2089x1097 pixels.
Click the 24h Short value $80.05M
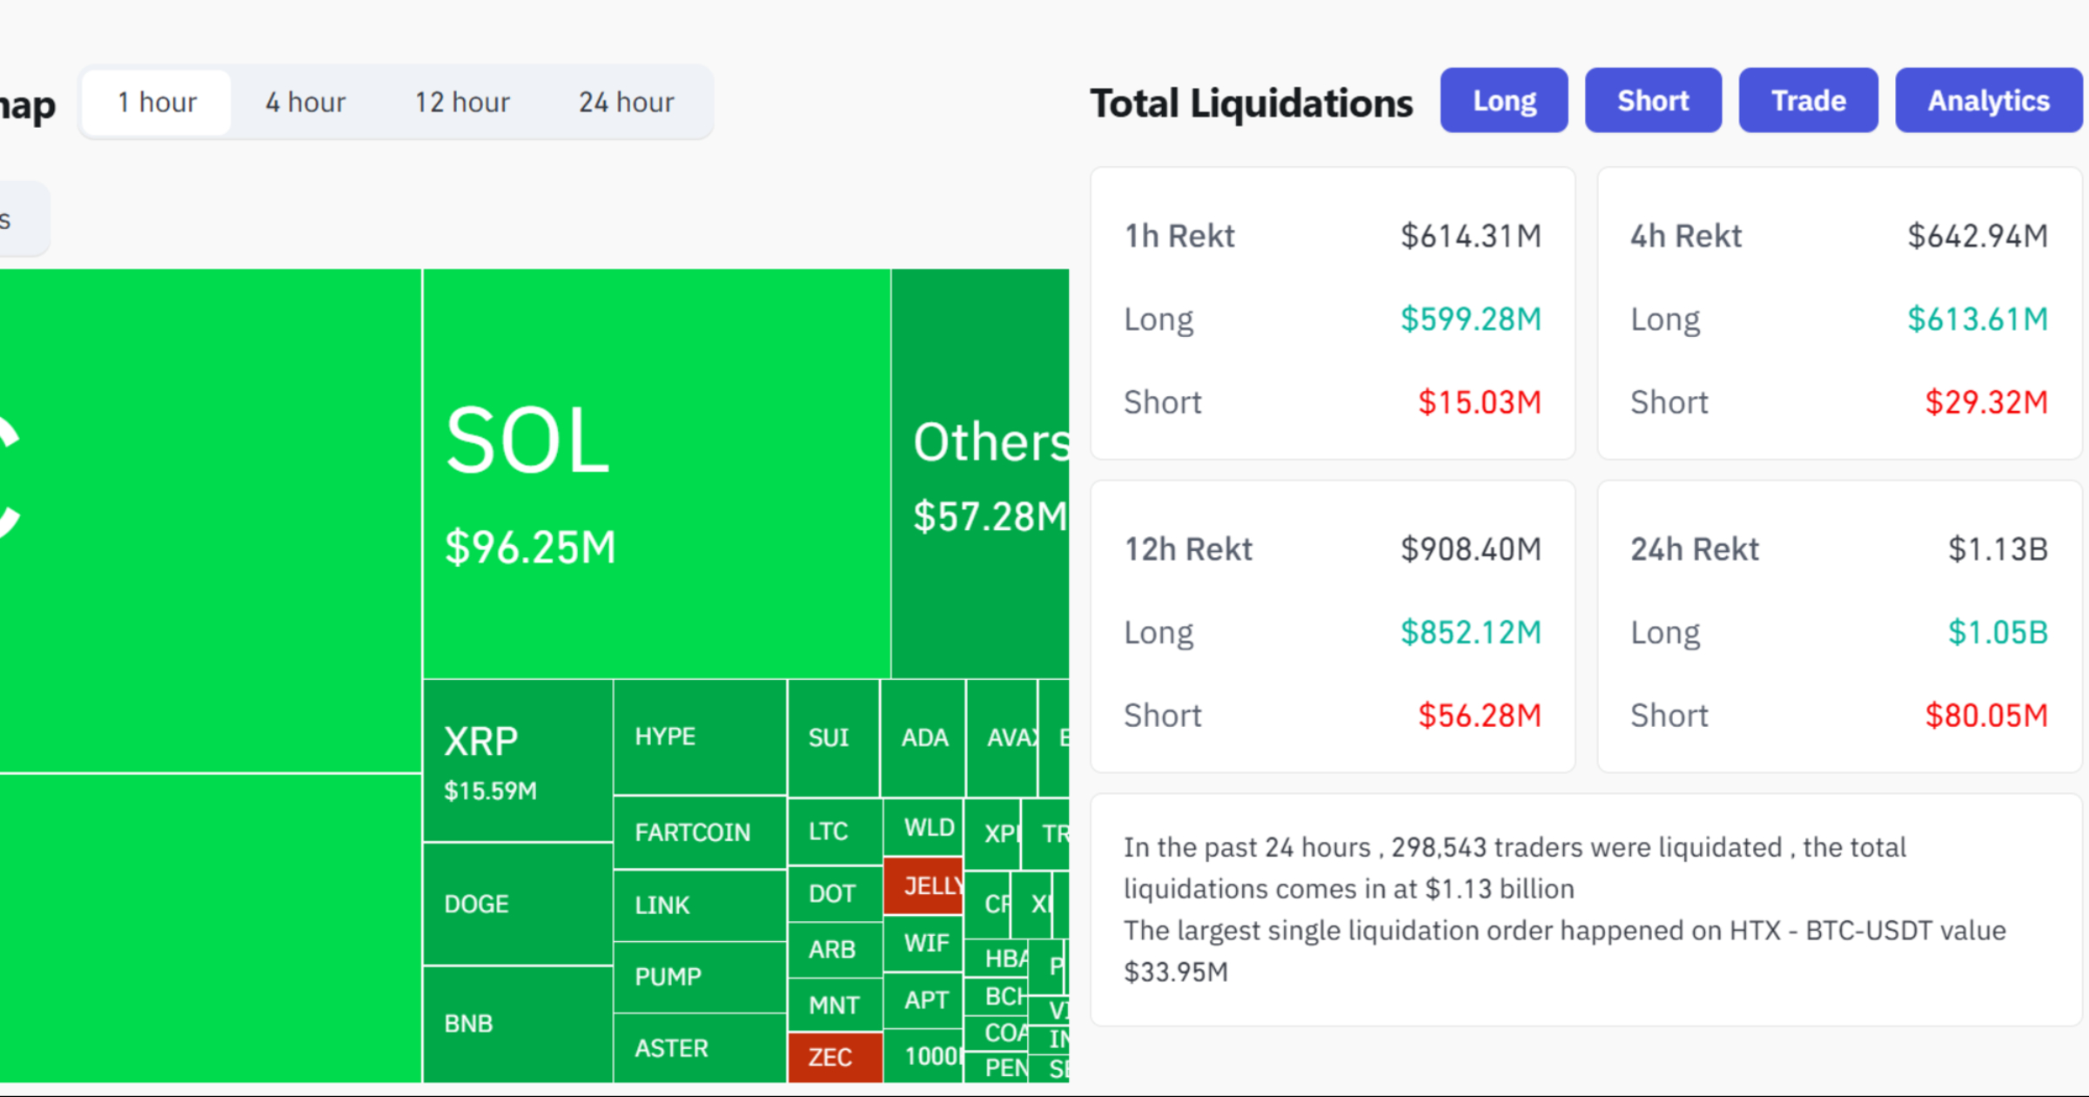pyautogui.click(x=1986, y=716)
